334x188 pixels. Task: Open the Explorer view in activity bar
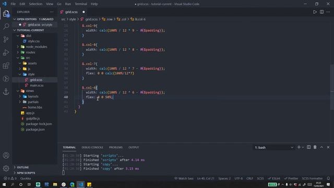[x=6, y=14]
